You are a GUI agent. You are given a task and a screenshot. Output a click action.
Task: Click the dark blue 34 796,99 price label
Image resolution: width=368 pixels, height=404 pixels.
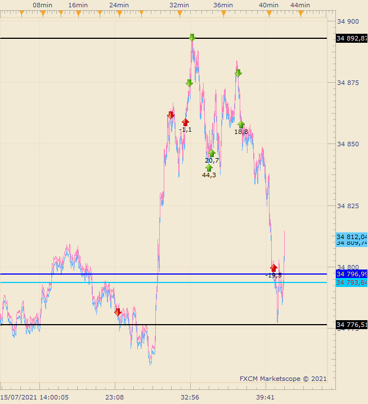352,274
